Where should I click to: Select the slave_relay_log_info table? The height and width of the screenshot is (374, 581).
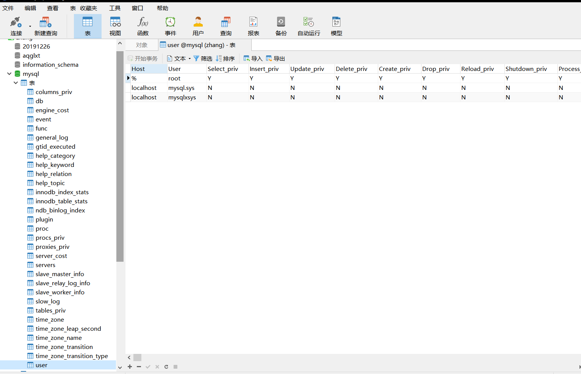(63, 283)
